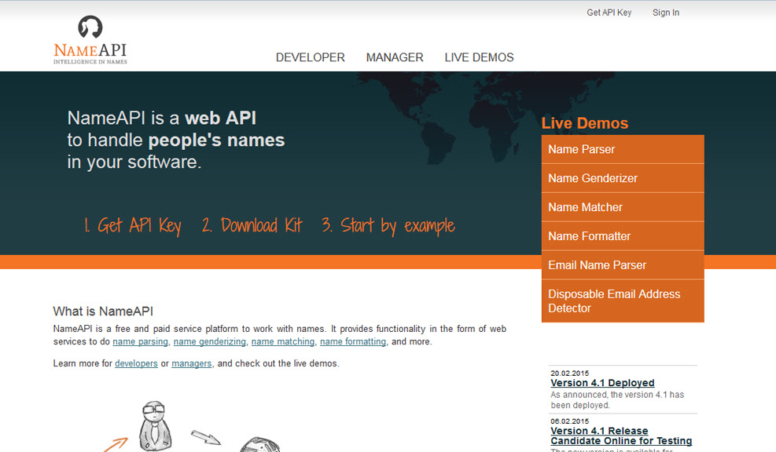Click the 'Live Demos' sidebar heading
Viewport: 776px width, 452px height.
pos(584,123)
